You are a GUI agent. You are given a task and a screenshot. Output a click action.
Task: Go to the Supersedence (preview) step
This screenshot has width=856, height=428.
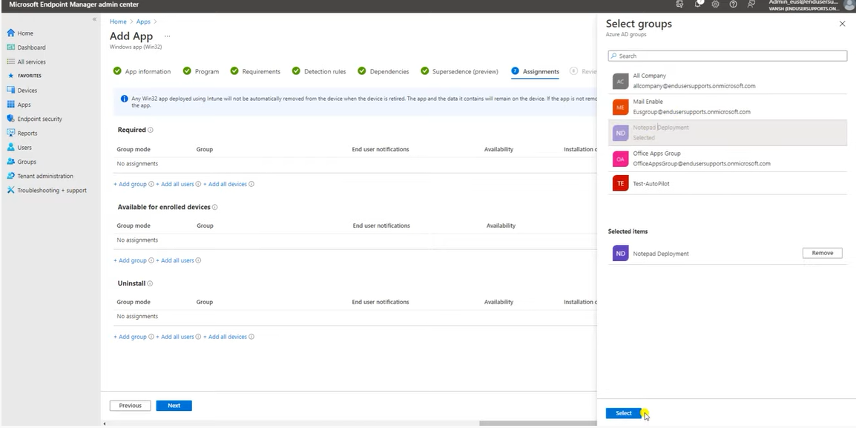click(x=460, y=71)
